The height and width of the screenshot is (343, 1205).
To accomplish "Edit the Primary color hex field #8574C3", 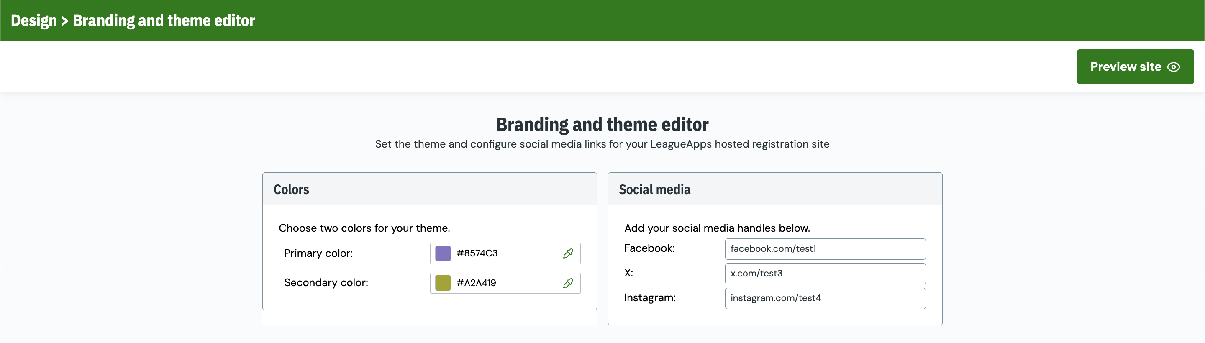I will (505, 253).
